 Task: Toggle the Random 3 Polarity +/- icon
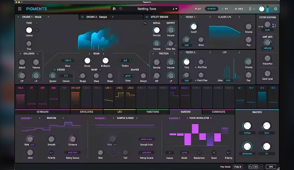click(x=229, y=152)
